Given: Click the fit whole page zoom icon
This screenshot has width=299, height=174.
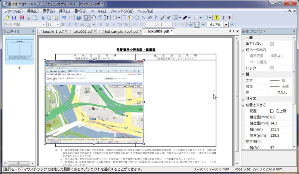Looking at the screenshot, I should pos(191,25).
